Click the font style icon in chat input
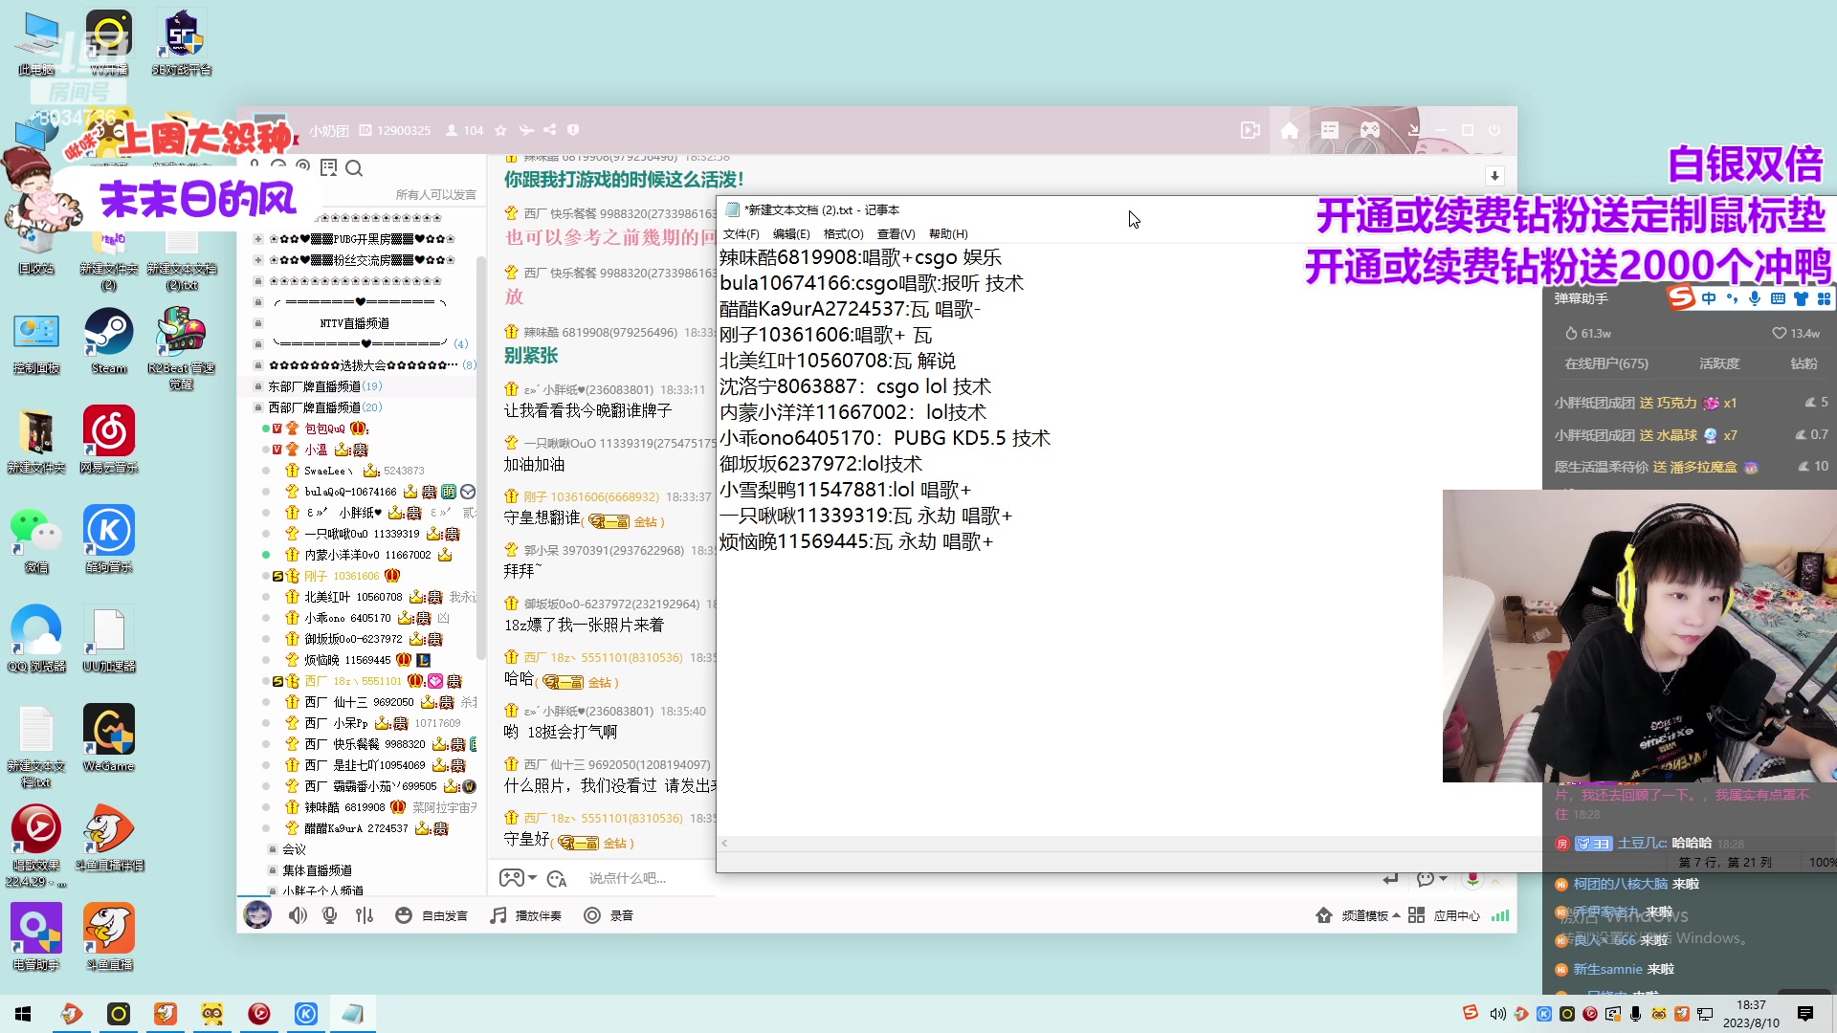Viewport: 1837px width, 1033px height. (x=557, y=878)
